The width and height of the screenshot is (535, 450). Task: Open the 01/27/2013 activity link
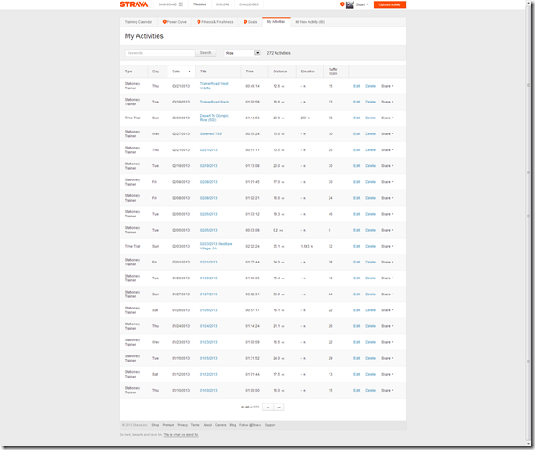208,294
